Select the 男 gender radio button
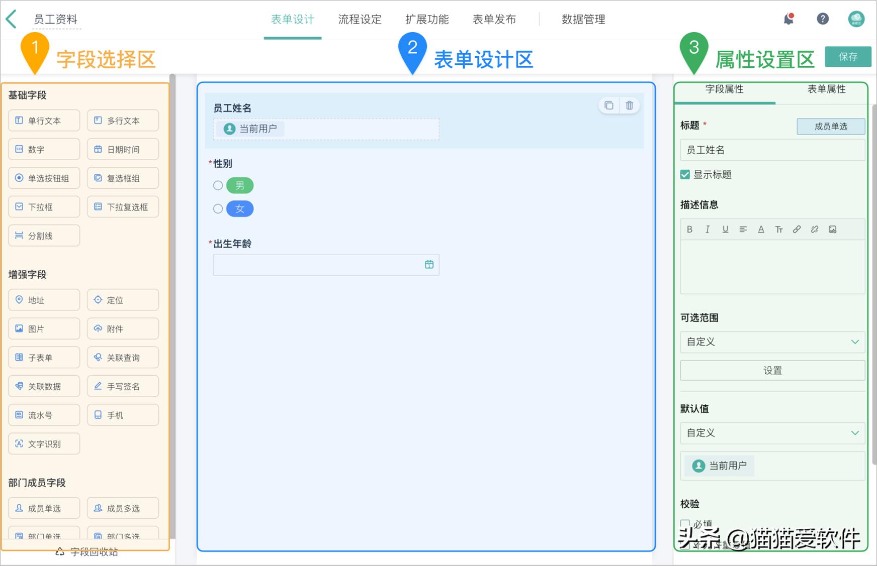 (218, 185)
